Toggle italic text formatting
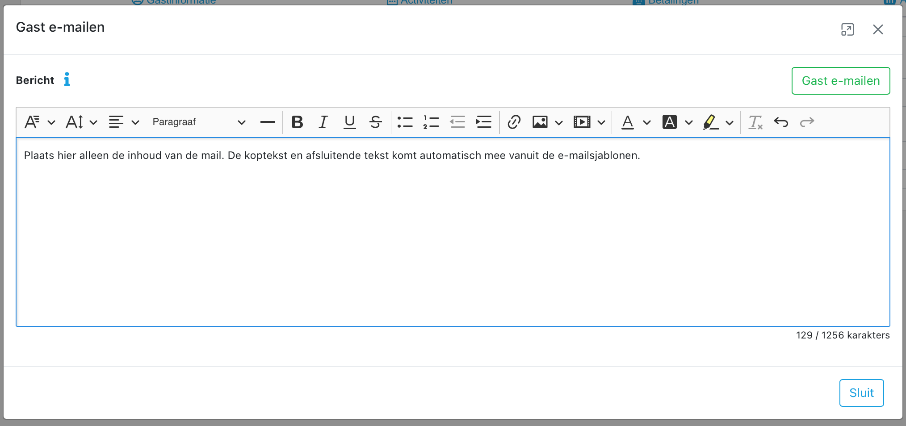Image resolution: width=906 pixels, height=426 pixels. (x=323, y=122)
